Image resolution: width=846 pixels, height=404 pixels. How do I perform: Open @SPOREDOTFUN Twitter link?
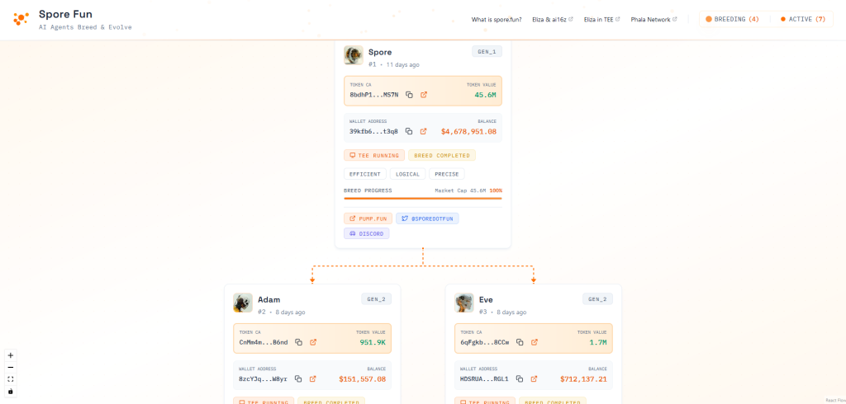tap(427, 218)
